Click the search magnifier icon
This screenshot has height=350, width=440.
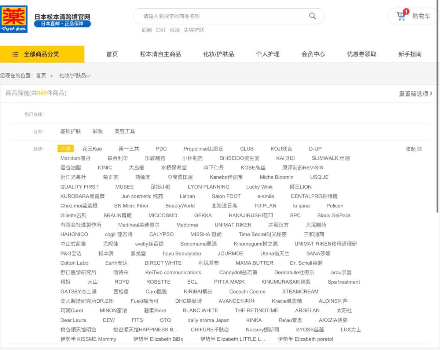312,16
